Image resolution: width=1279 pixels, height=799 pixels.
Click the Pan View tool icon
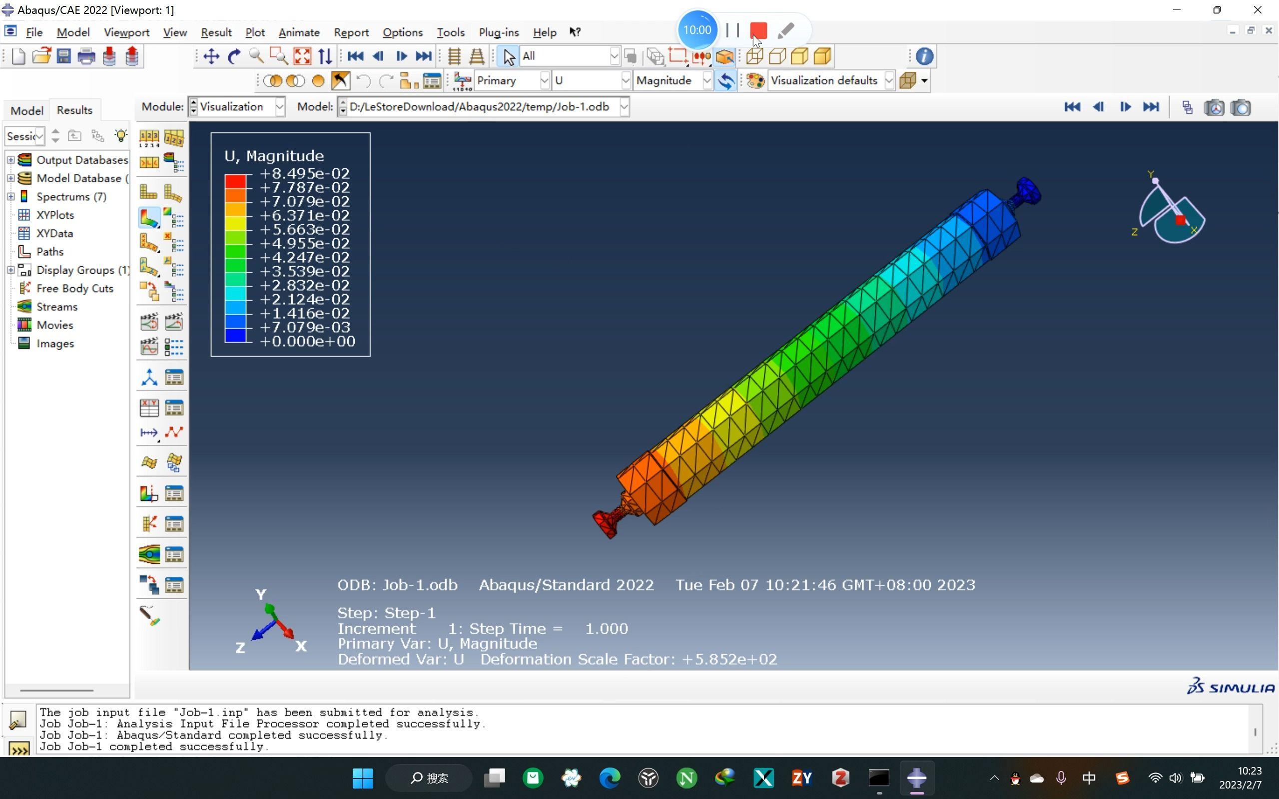pyautogui.click(x=211, y=56)
